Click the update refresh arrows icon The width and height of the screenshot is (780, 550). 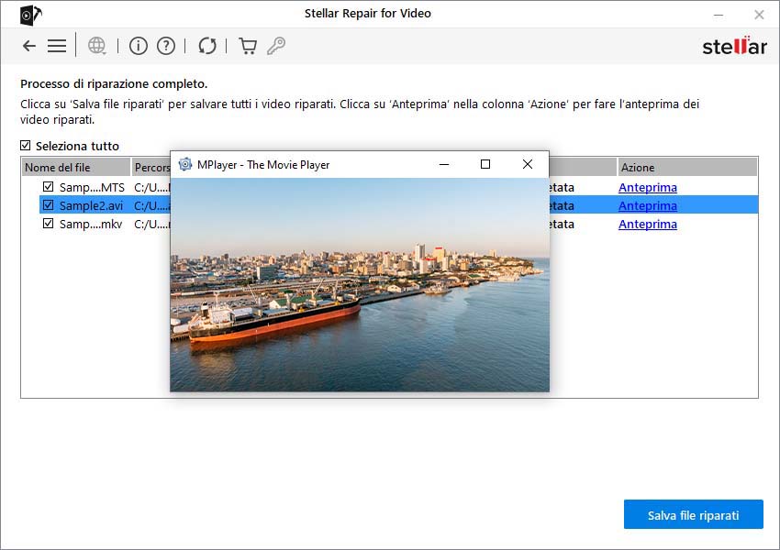[x=207, y=46]
